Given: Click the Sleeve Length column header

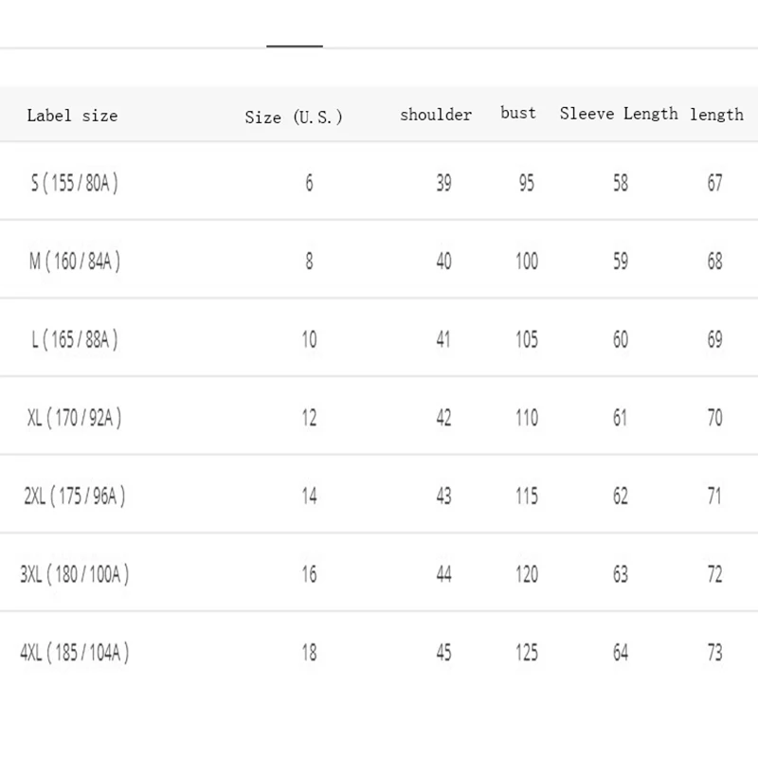Looking at the screenshot, I should [619, 114].
